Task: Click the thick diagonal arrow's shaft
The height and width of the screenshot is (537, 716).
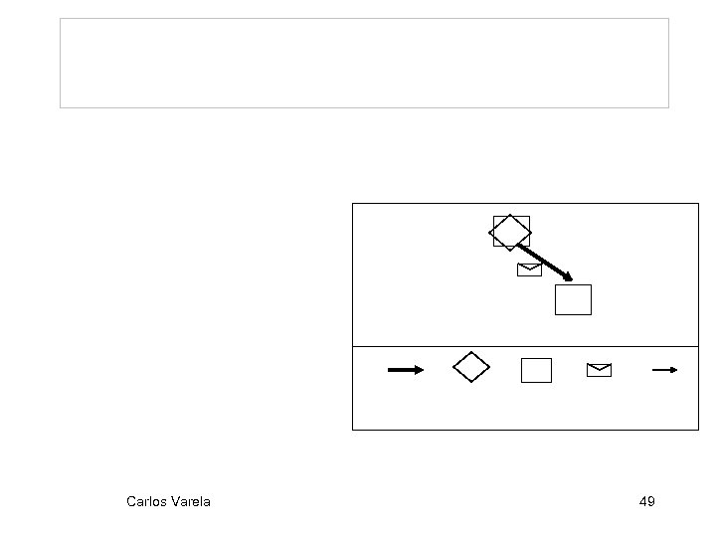Action: tap(542, 260)
